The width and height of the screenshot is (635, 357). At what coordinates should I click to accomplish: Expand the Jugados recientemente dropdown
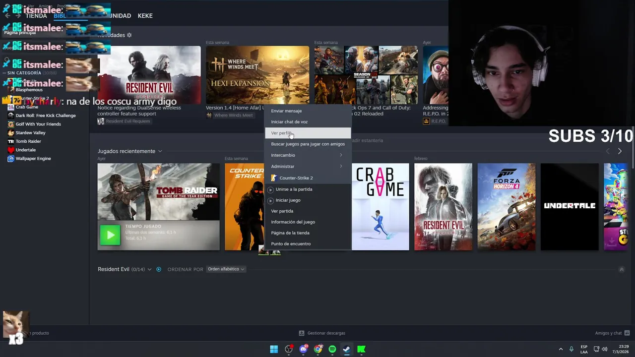tap(160, 151)
